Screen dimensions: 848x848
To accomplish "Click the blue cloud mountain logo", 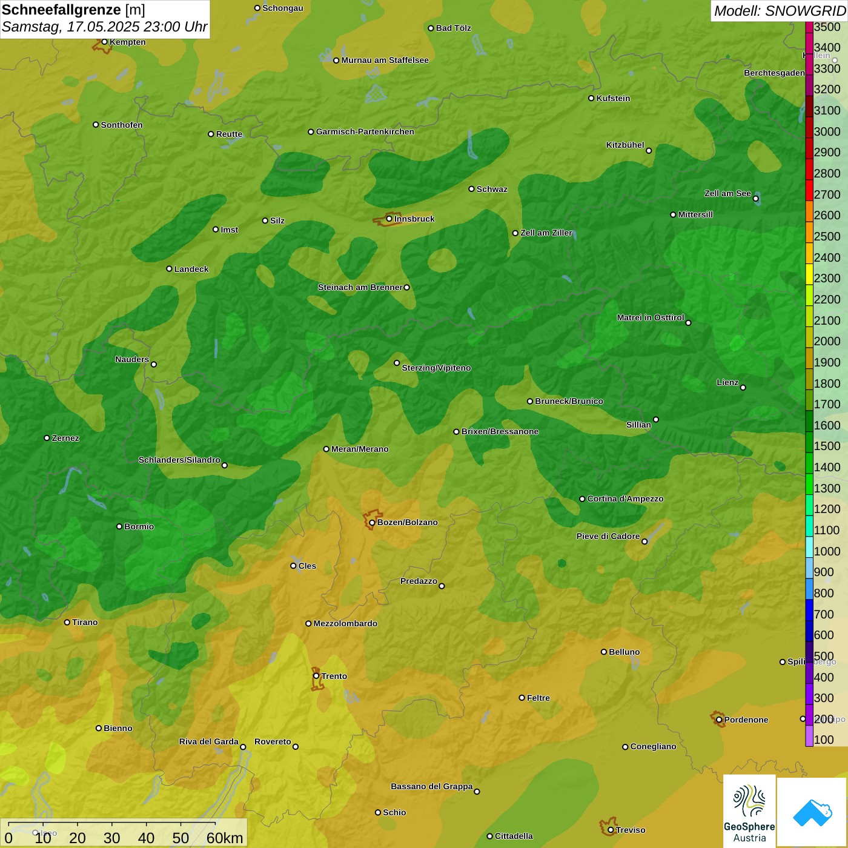I will click(x=812, y=812).
